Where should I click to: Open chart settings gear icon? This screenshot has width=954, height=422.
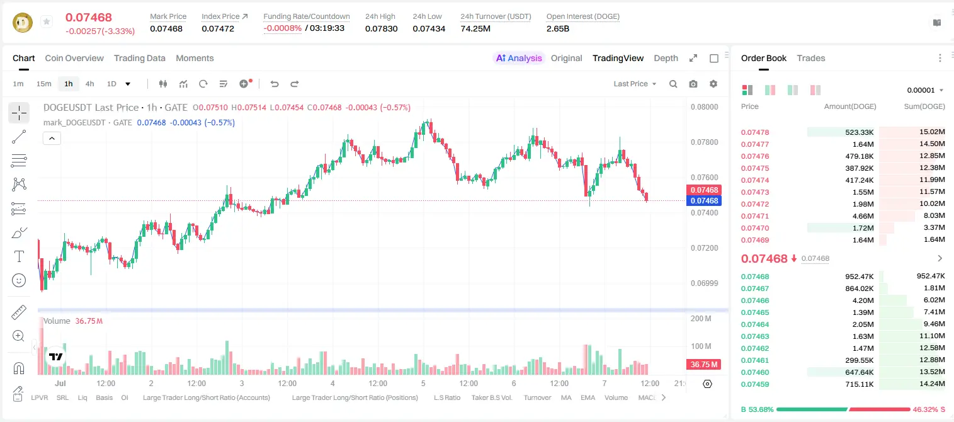pos(713,84)
